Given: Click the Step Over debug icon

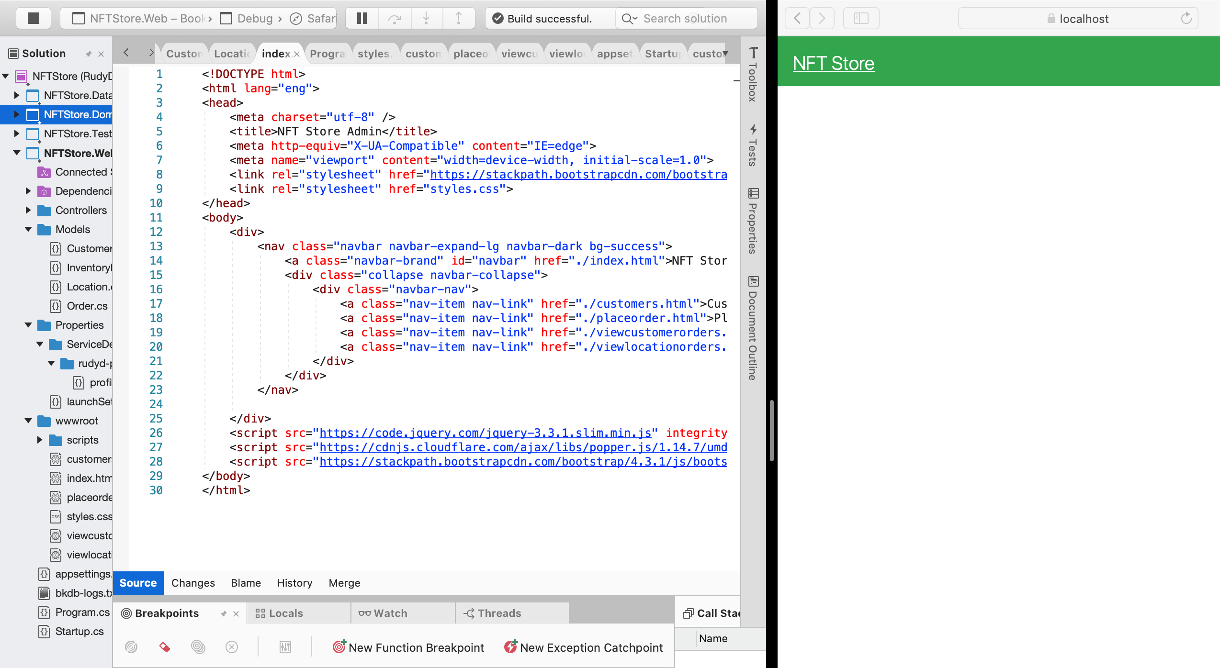Looking at the screenshot, I should tap(395, 18).
